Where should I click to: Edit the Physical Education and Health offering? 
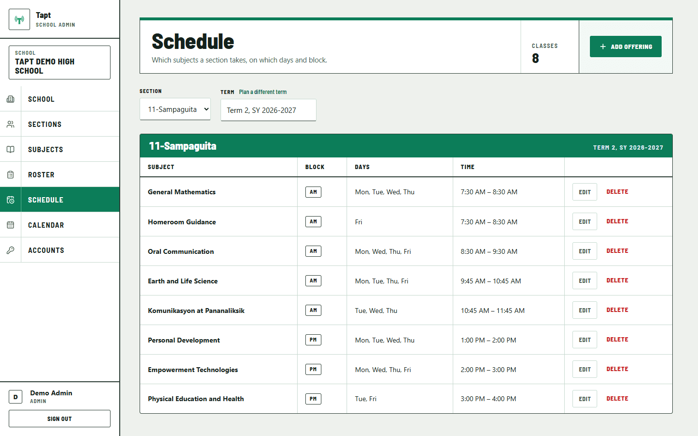click(x=585, y=399)
